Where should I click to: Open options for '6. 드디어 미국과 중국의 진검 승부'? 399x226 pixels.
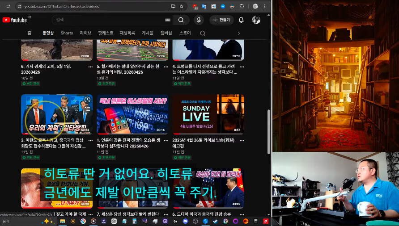tap(242, 214)
